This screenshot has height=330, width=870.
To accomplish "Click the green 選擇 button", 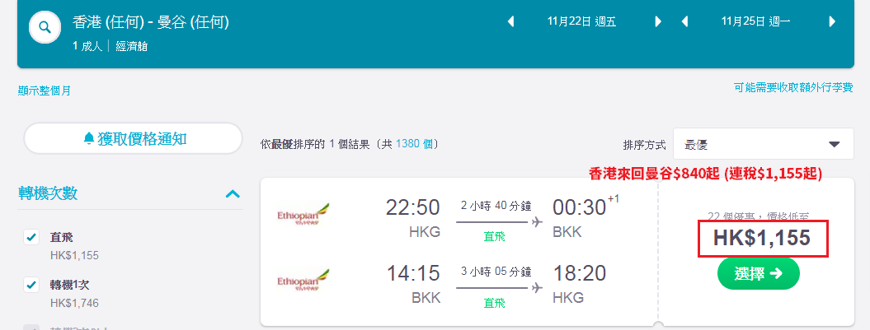I will click(x=759, y=273).
